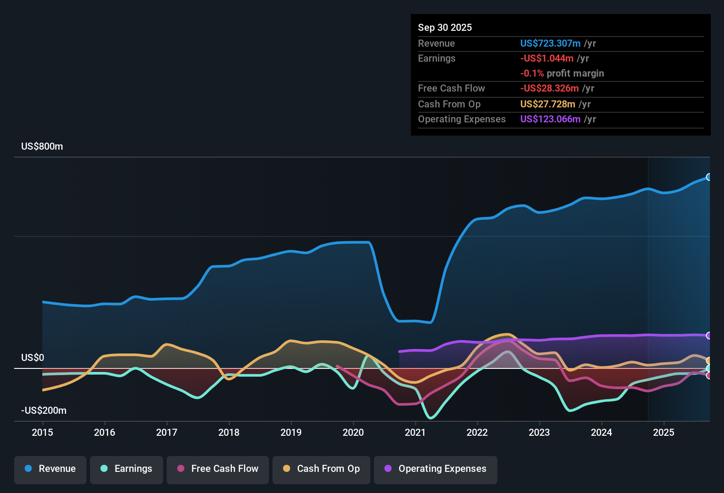The height and width of the screenshot is (493, 724).
Task: Select the purple Operating Expenses legend dot
Action: 387,469
